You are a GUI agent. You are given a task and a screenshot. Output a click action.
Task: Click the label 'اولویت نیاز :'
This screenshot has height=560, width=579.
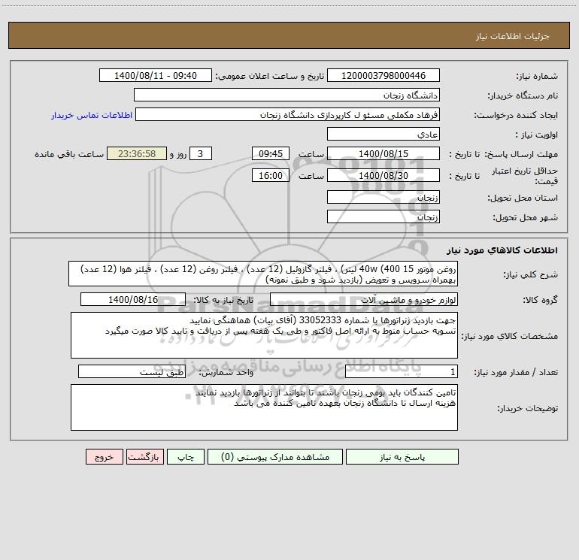coord(536,135)
